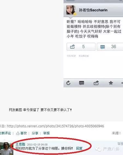Tap the refresh icon in bottom toolbar

[x=68, y=83]
